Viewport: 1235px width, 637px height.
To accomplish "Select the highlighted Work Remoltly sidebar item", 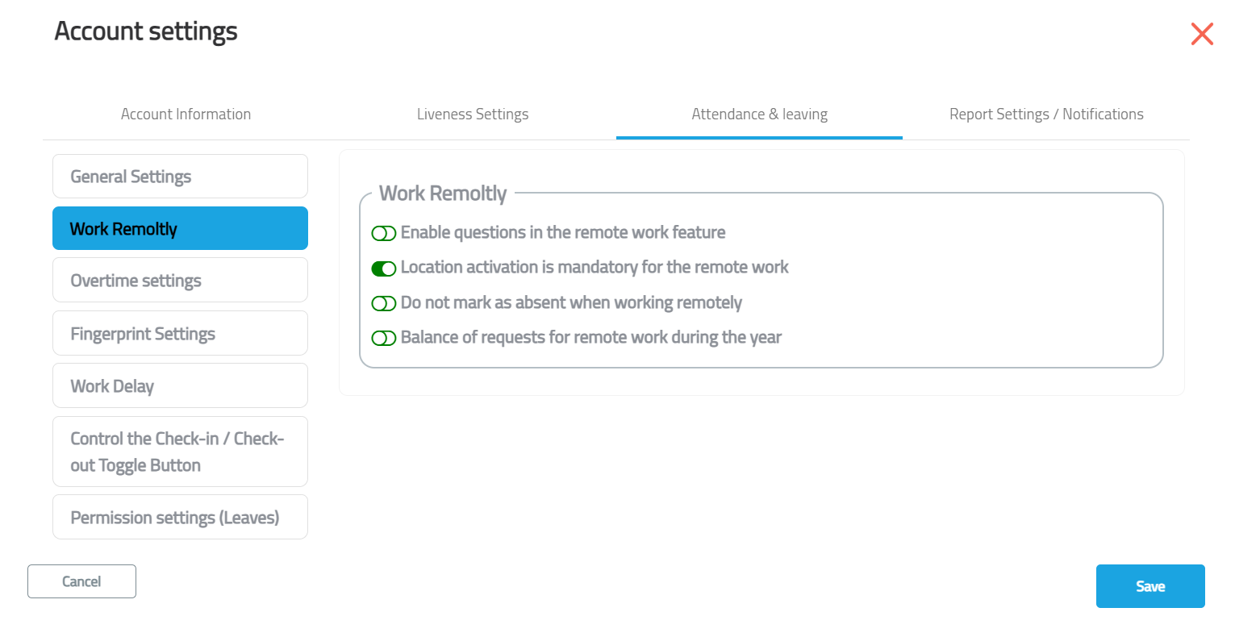I will tap(180, 228).
